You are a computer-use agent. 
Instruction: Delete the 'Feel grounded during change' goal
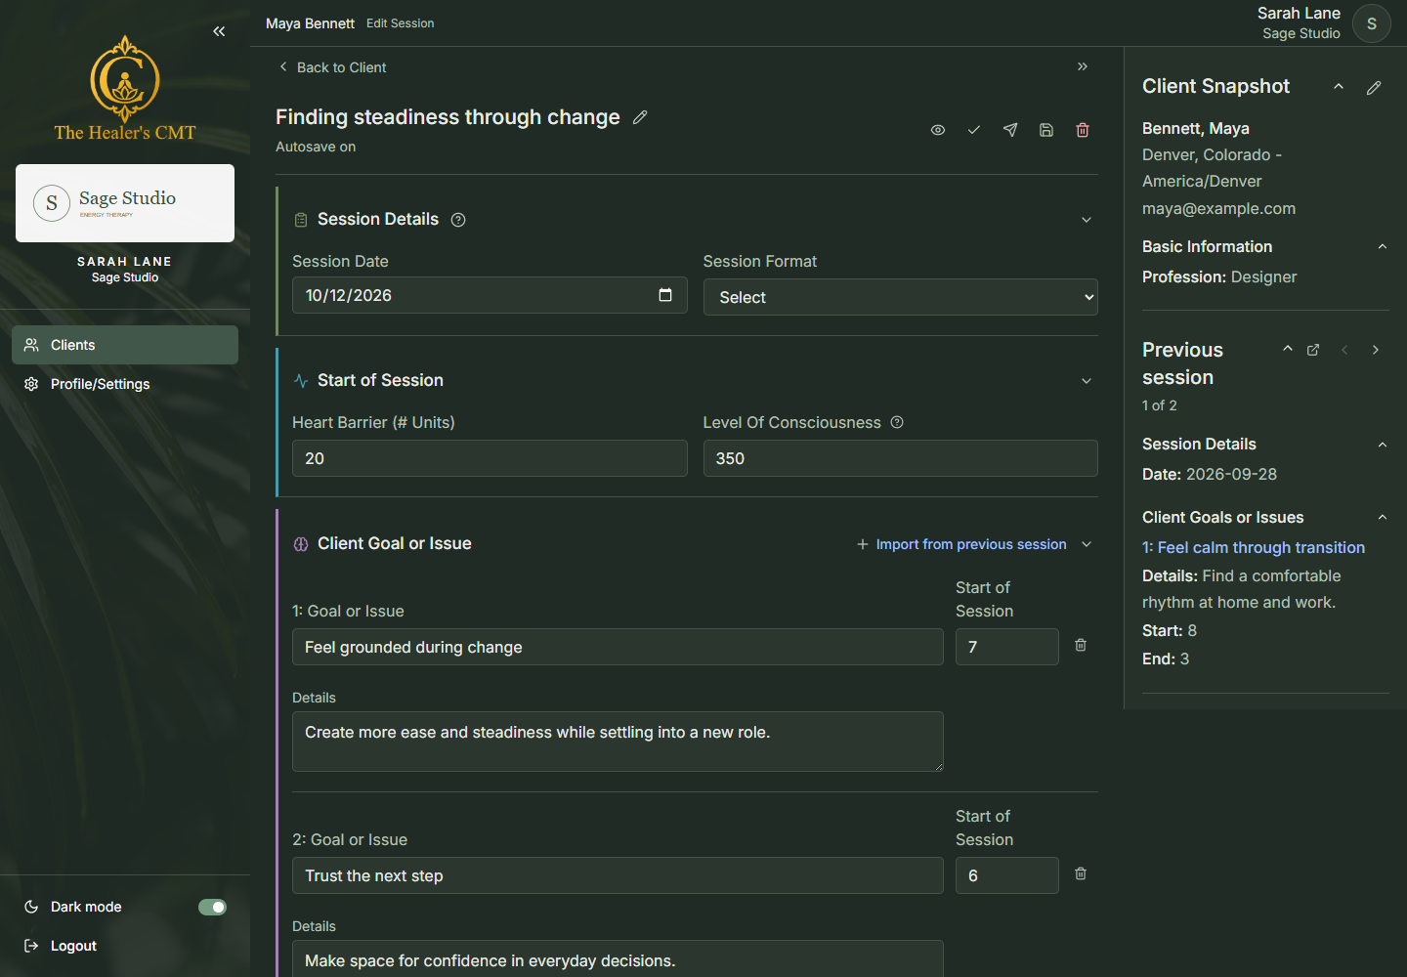1081,645
